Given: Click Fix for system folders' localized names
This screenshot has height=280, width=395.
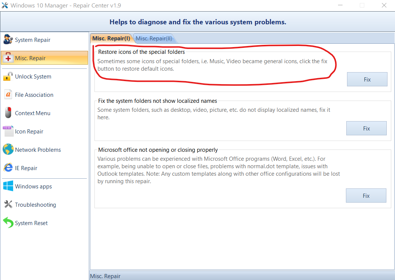Looking at the screenshot, I should [366, 129].
